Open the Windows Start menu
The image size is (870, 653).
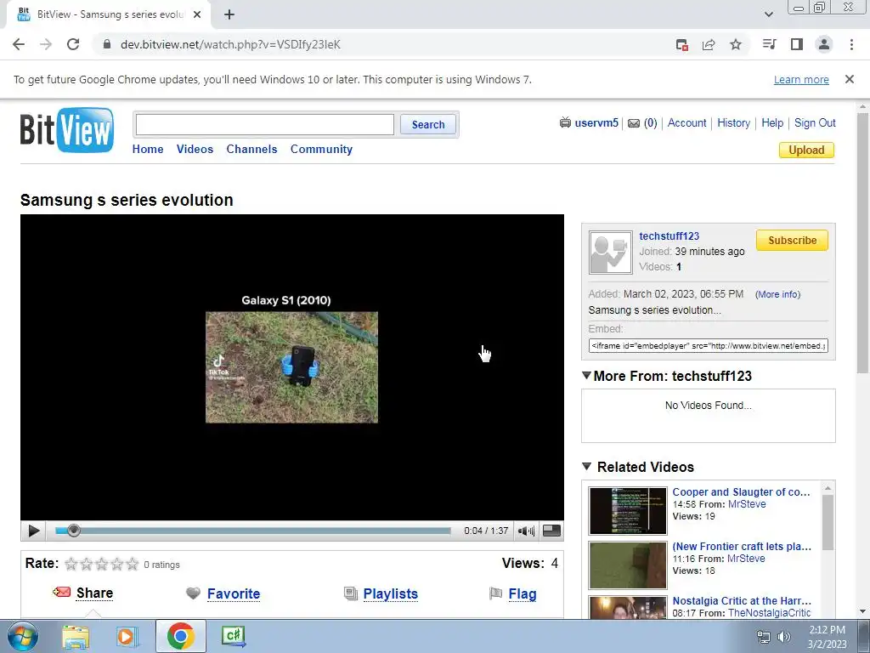[23, 636]
